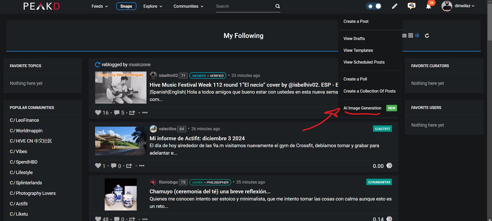Click the refresh feed icon
Screen dimensions: 492x221
(x=427, y=36)
